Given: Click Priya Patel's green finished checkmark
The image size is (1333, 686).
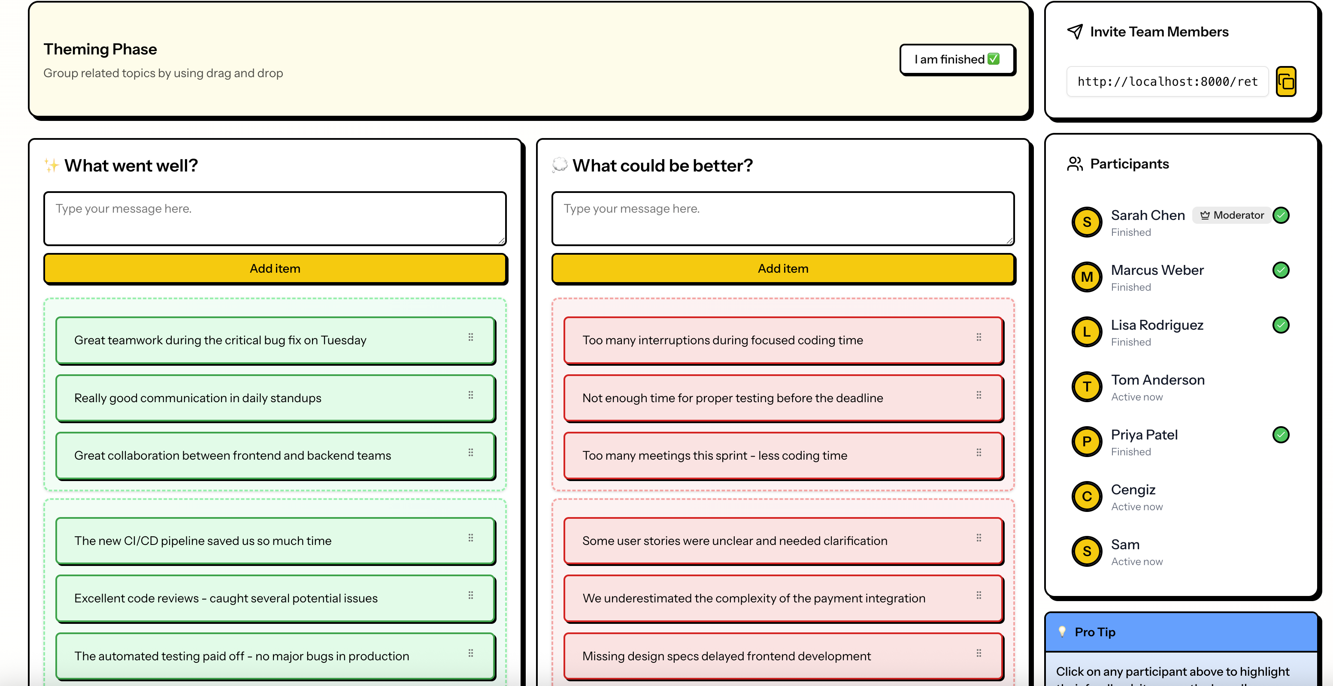Looking at the screenshot, I should pos(1280,435).
